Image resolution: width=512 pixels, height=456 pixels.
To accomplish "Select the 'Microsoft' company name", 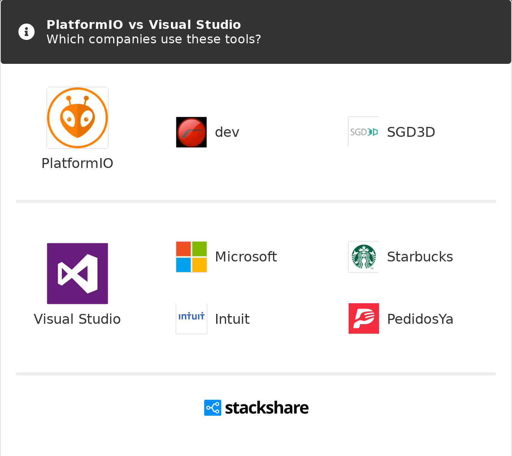I will (x=246, y=257).
